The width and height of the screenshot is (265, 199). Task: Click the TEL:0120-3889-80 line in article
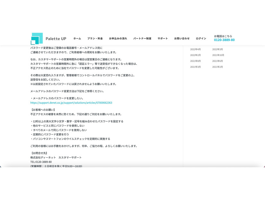click(41, 162)
